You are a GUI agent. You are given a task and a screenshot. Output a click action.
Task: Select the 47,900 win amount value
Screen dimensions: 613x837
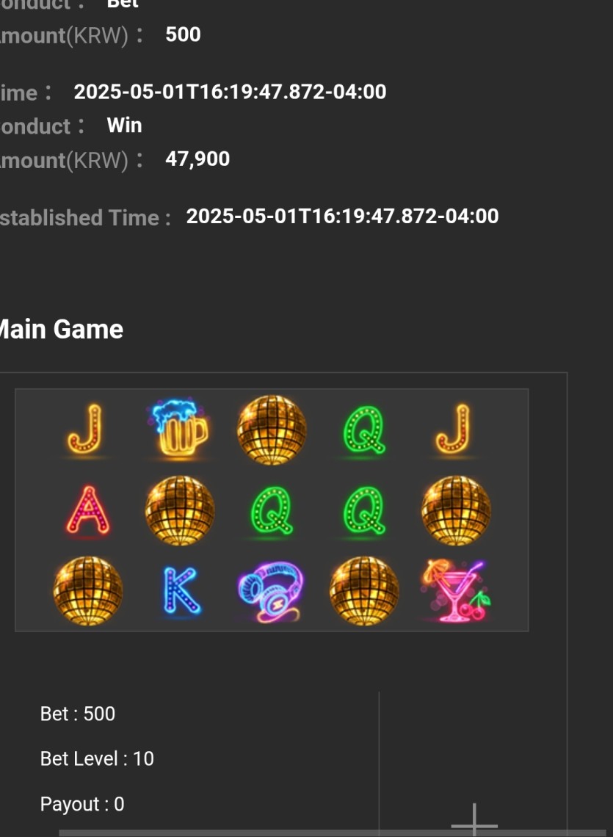pyautogui.click(x=197, y=159)
